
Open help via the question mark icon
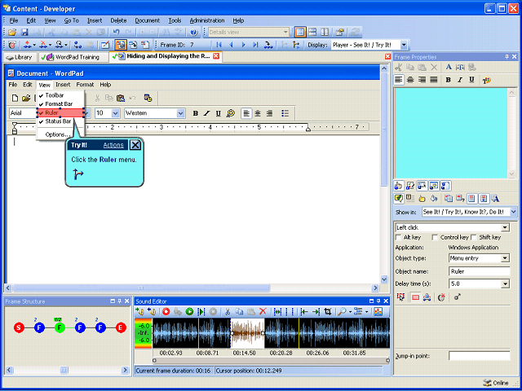[194, 33]
